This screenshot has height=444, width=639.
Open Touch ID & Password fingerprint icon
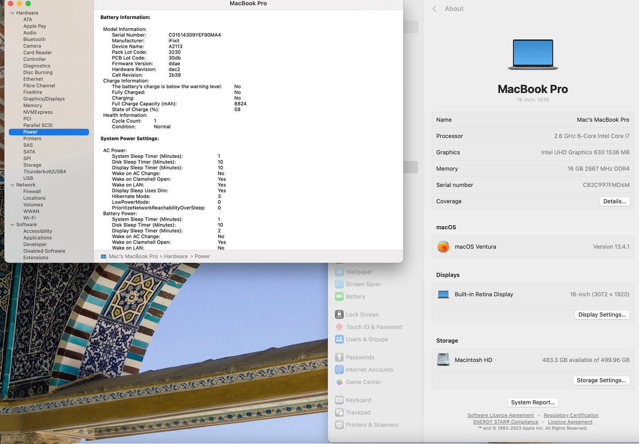tap(339, 327)
